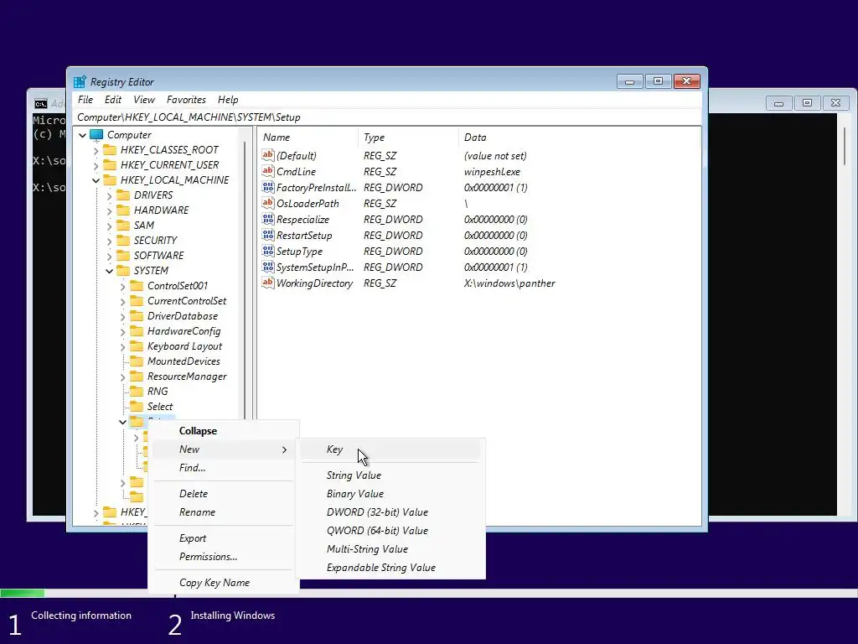This screenshot has width=858, height=644.
Task: Click the string icon beside WorkingDirectory
Action: [x=267, y=283]
